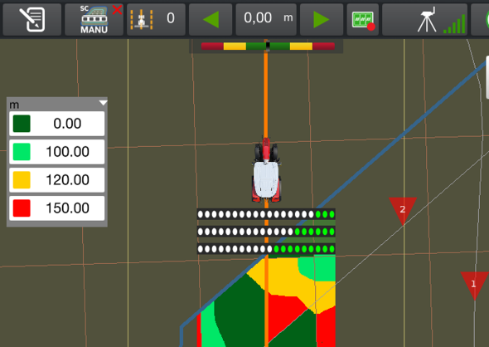Image resolution: width=489 pixels, height=347 pixels.
Task: Tap the lightbar deviation indicator
Action: pyautogui.click(x=268, y=46)
